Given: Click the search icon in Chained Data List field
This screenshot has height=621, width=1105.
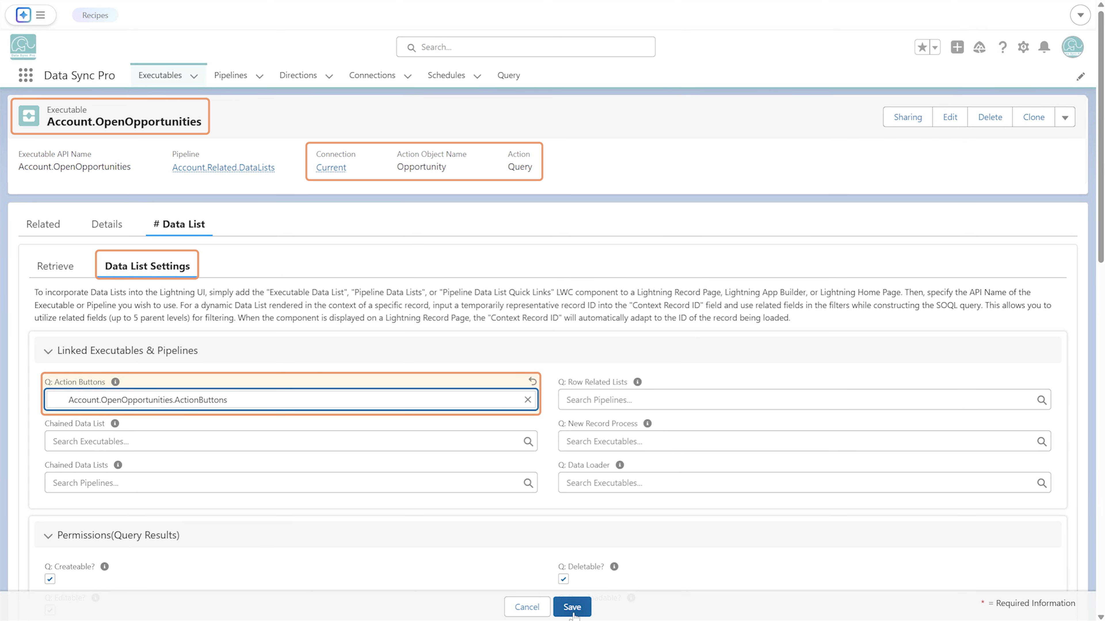Looking at the screenshot, I should tap(528, 442).
